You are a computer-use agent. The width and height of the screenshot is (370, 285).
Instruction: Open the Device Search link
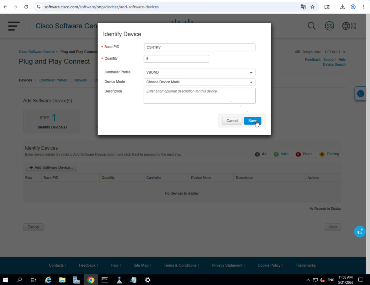point(334,64)
